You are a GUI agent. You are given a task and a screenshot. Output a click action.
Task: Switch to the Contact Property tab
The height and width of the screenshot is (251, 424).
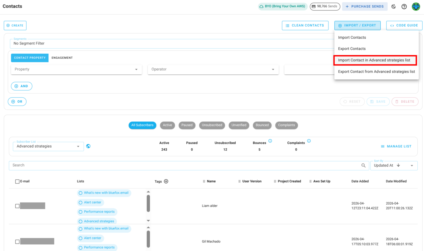[30, 58]
